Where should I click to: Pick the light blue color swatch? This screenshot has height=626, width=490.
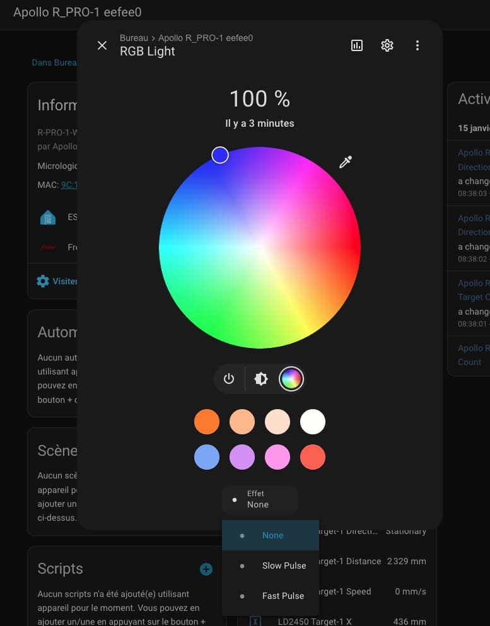pyautogui.click(x=207, y=457)
